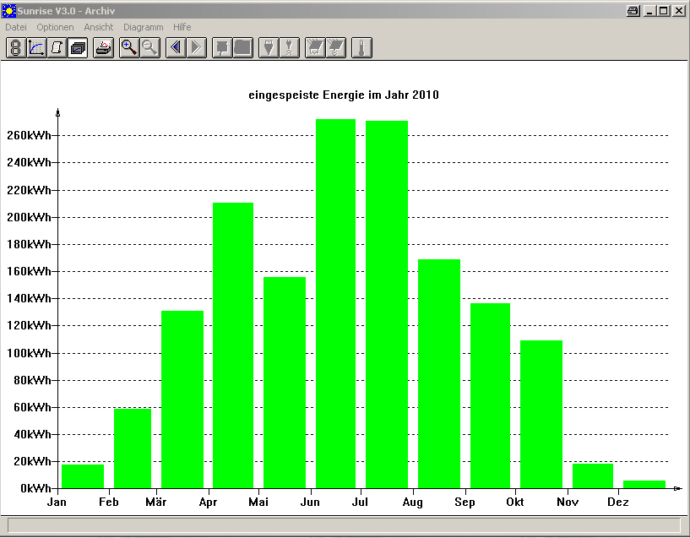Select the Okt energy bar
Screen dimensions: 690x538
pos(541,415)
